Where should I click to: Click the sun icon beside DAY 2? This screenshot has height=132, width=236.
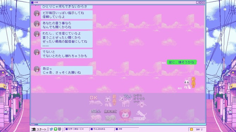pos(192,129)
